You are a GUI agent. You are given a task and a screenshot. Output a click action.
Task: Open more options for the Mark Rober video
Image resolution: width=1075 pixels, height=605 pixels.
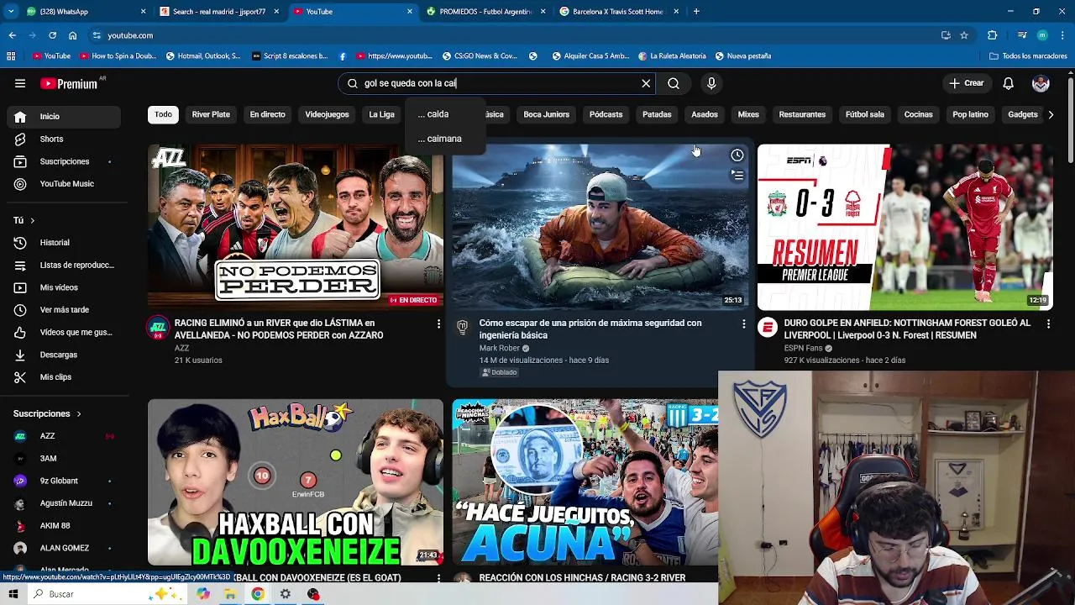[743, 324]
